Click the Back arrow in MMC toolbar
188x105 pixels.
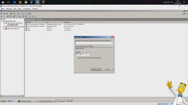point(1,16)
